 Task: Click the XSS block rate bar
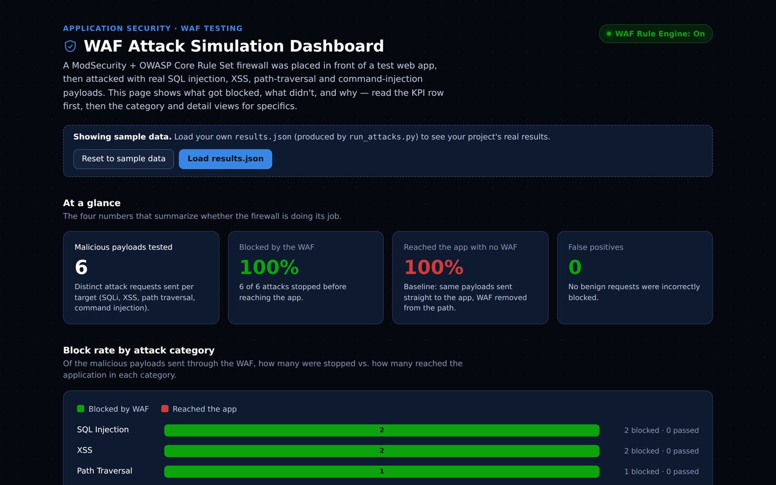382,451
